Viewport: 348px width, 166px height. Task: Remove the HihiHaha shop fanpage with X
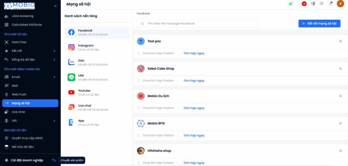(x=341, y=151)
